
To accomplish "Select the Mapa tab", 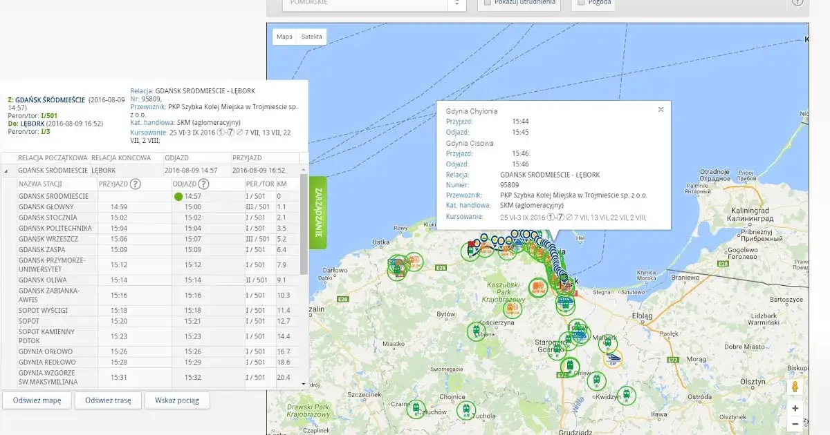I will 284,36.
